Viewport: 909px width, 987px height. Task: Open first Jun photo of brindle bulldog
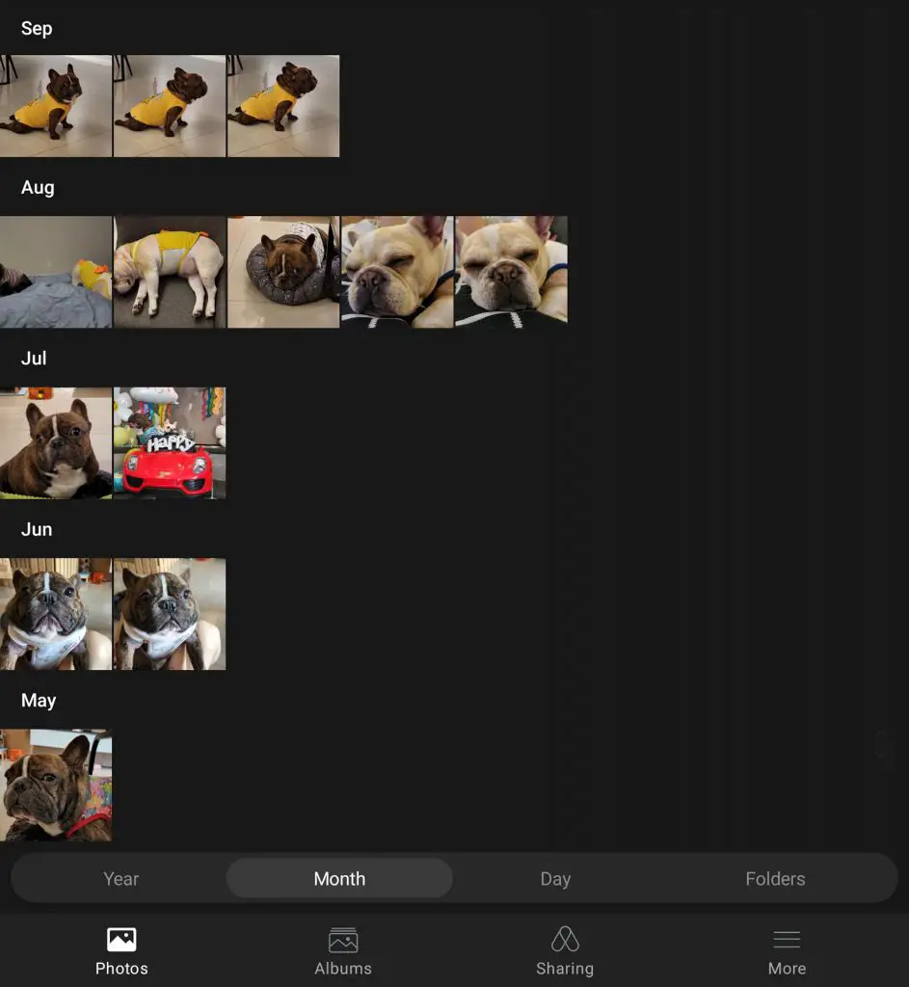tap(56, 614)
